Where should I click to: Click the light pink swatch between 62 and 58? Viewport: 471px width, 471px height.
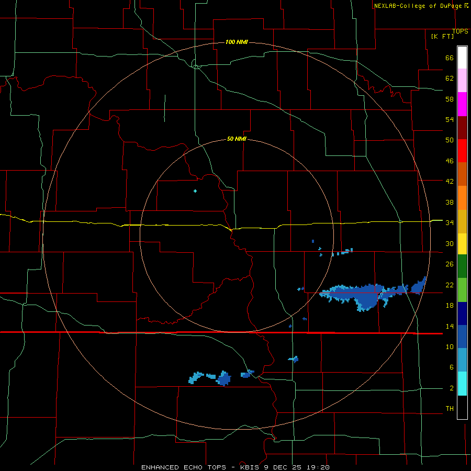462,81
